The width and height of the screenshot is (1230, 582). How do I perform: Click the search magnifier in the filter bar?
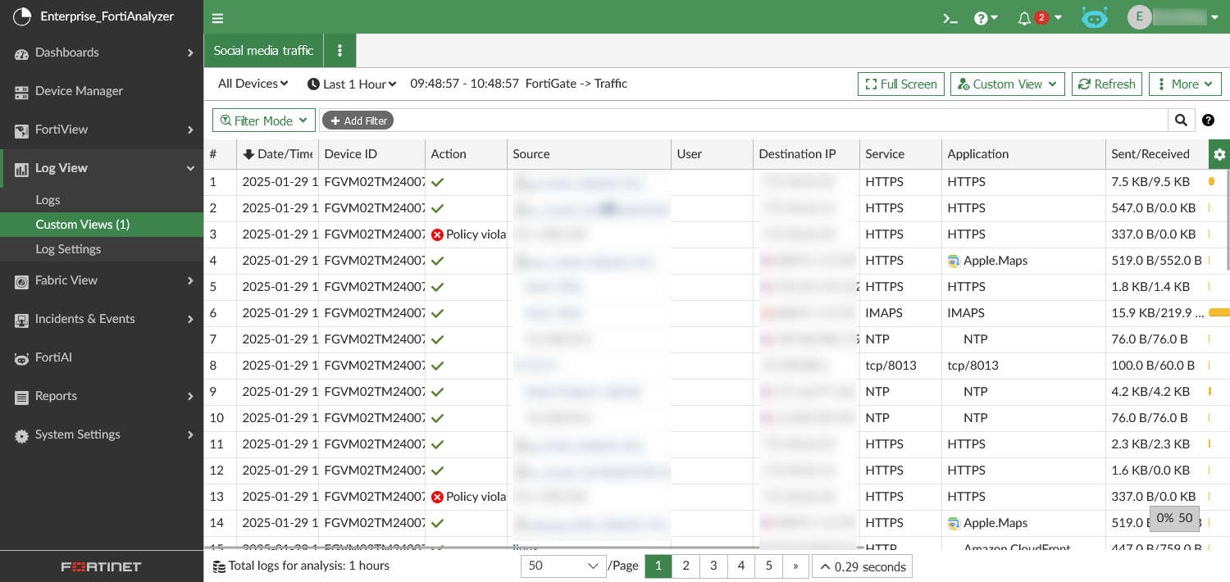(1181, 120)
